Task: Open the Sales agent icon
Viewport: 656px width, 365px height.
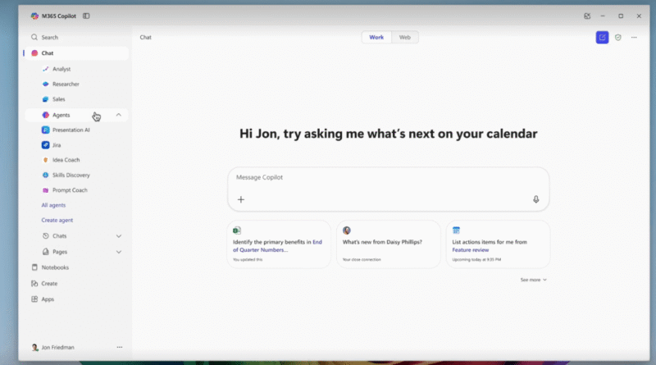Action: pos(46,99)
